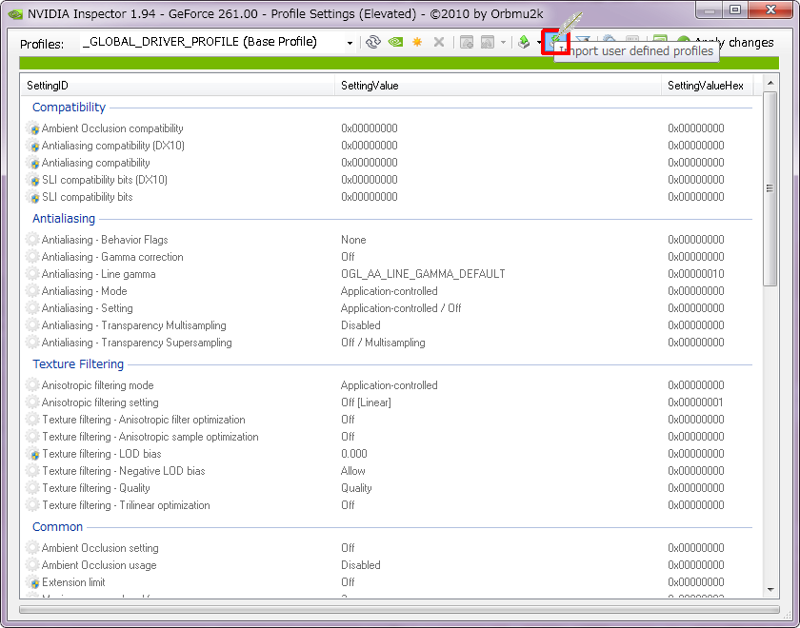Image resolution: width=800 pixels, height=628 pixels.
Task: Click the 0.000 LOD bias value
Action: tap(354, 454)
